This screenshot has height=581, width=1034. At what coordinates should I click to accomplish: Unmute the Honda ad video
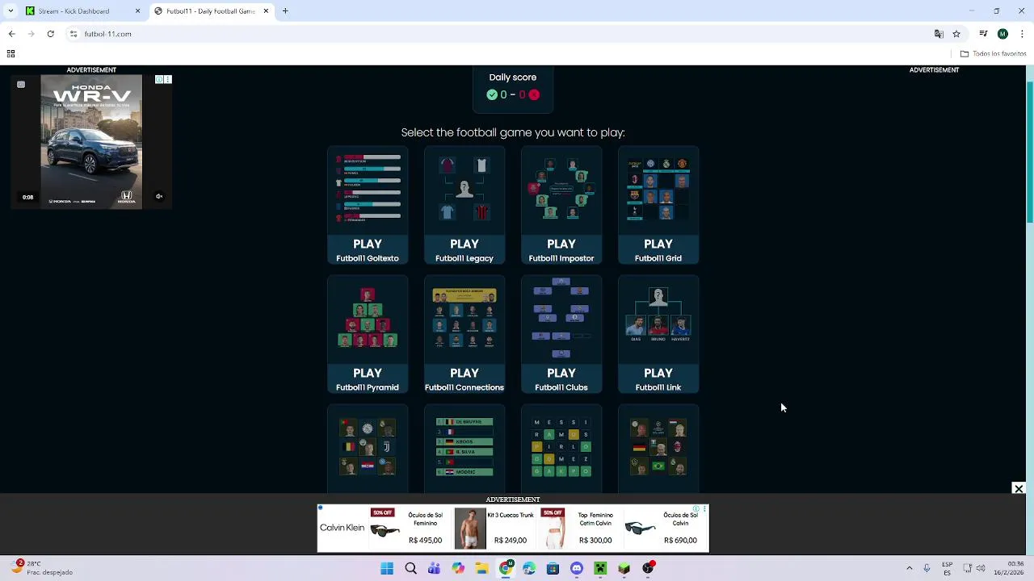159,196
